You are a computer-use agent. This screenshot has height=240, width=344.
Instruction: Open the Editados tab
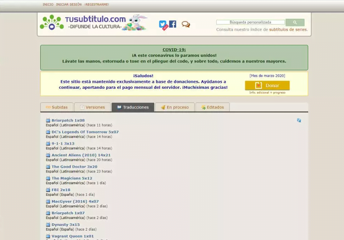[x=212, y=107]
